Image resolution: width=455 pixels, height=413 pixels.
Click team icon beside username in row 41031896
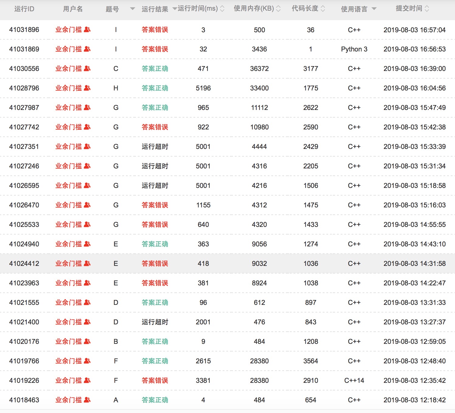(87, 30)
